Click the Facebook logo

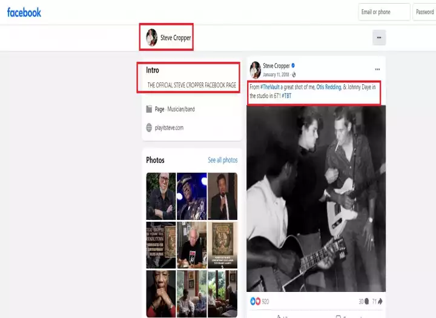coord(24,12)
